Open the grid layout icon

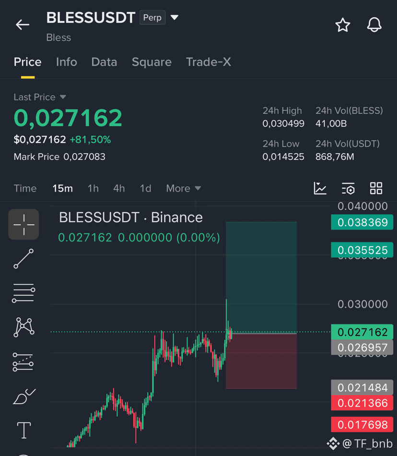[x=376, y=188]
